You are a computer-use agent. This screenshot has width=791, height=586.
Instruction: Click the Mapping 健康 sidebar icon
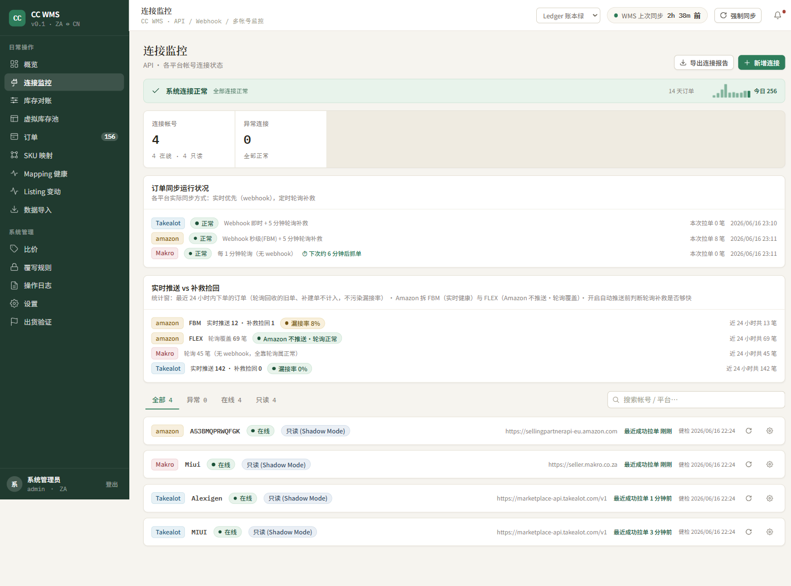coord(14,174)
